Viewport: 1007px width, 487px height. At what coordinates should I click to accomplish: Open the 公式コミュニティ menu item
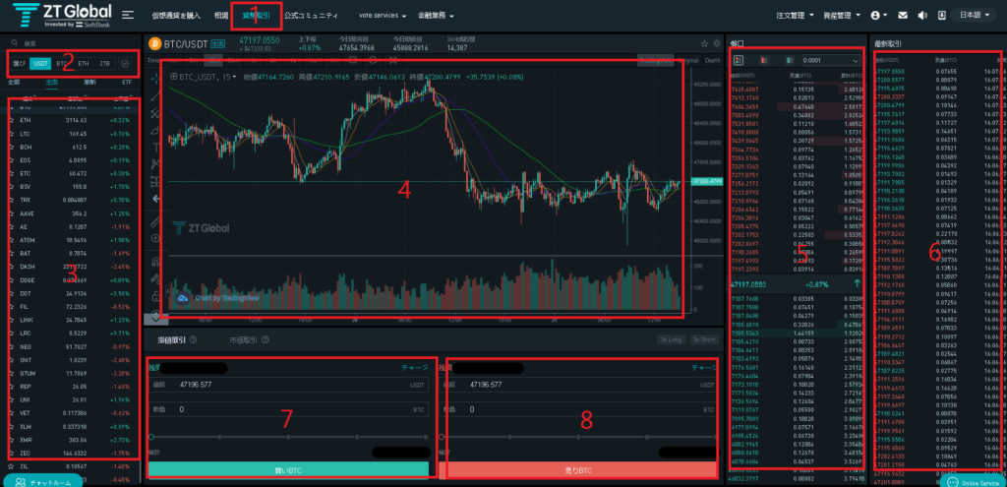pos(312,15)
